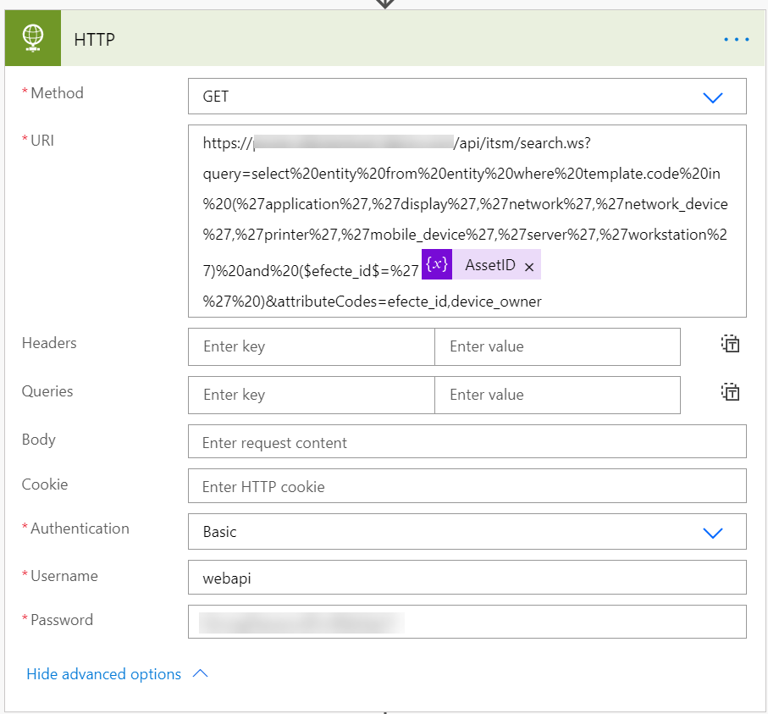Viewport: 768px width, 714px height.
Task: Switch Queries to text mode icon
Action: 730,392
